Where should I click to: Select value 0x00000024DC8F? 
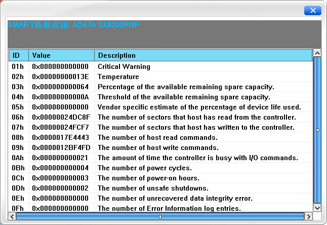[x=61, y=117]
